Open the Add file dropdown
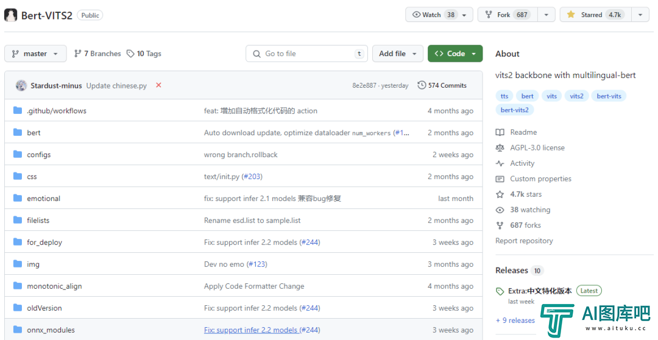 397,54
